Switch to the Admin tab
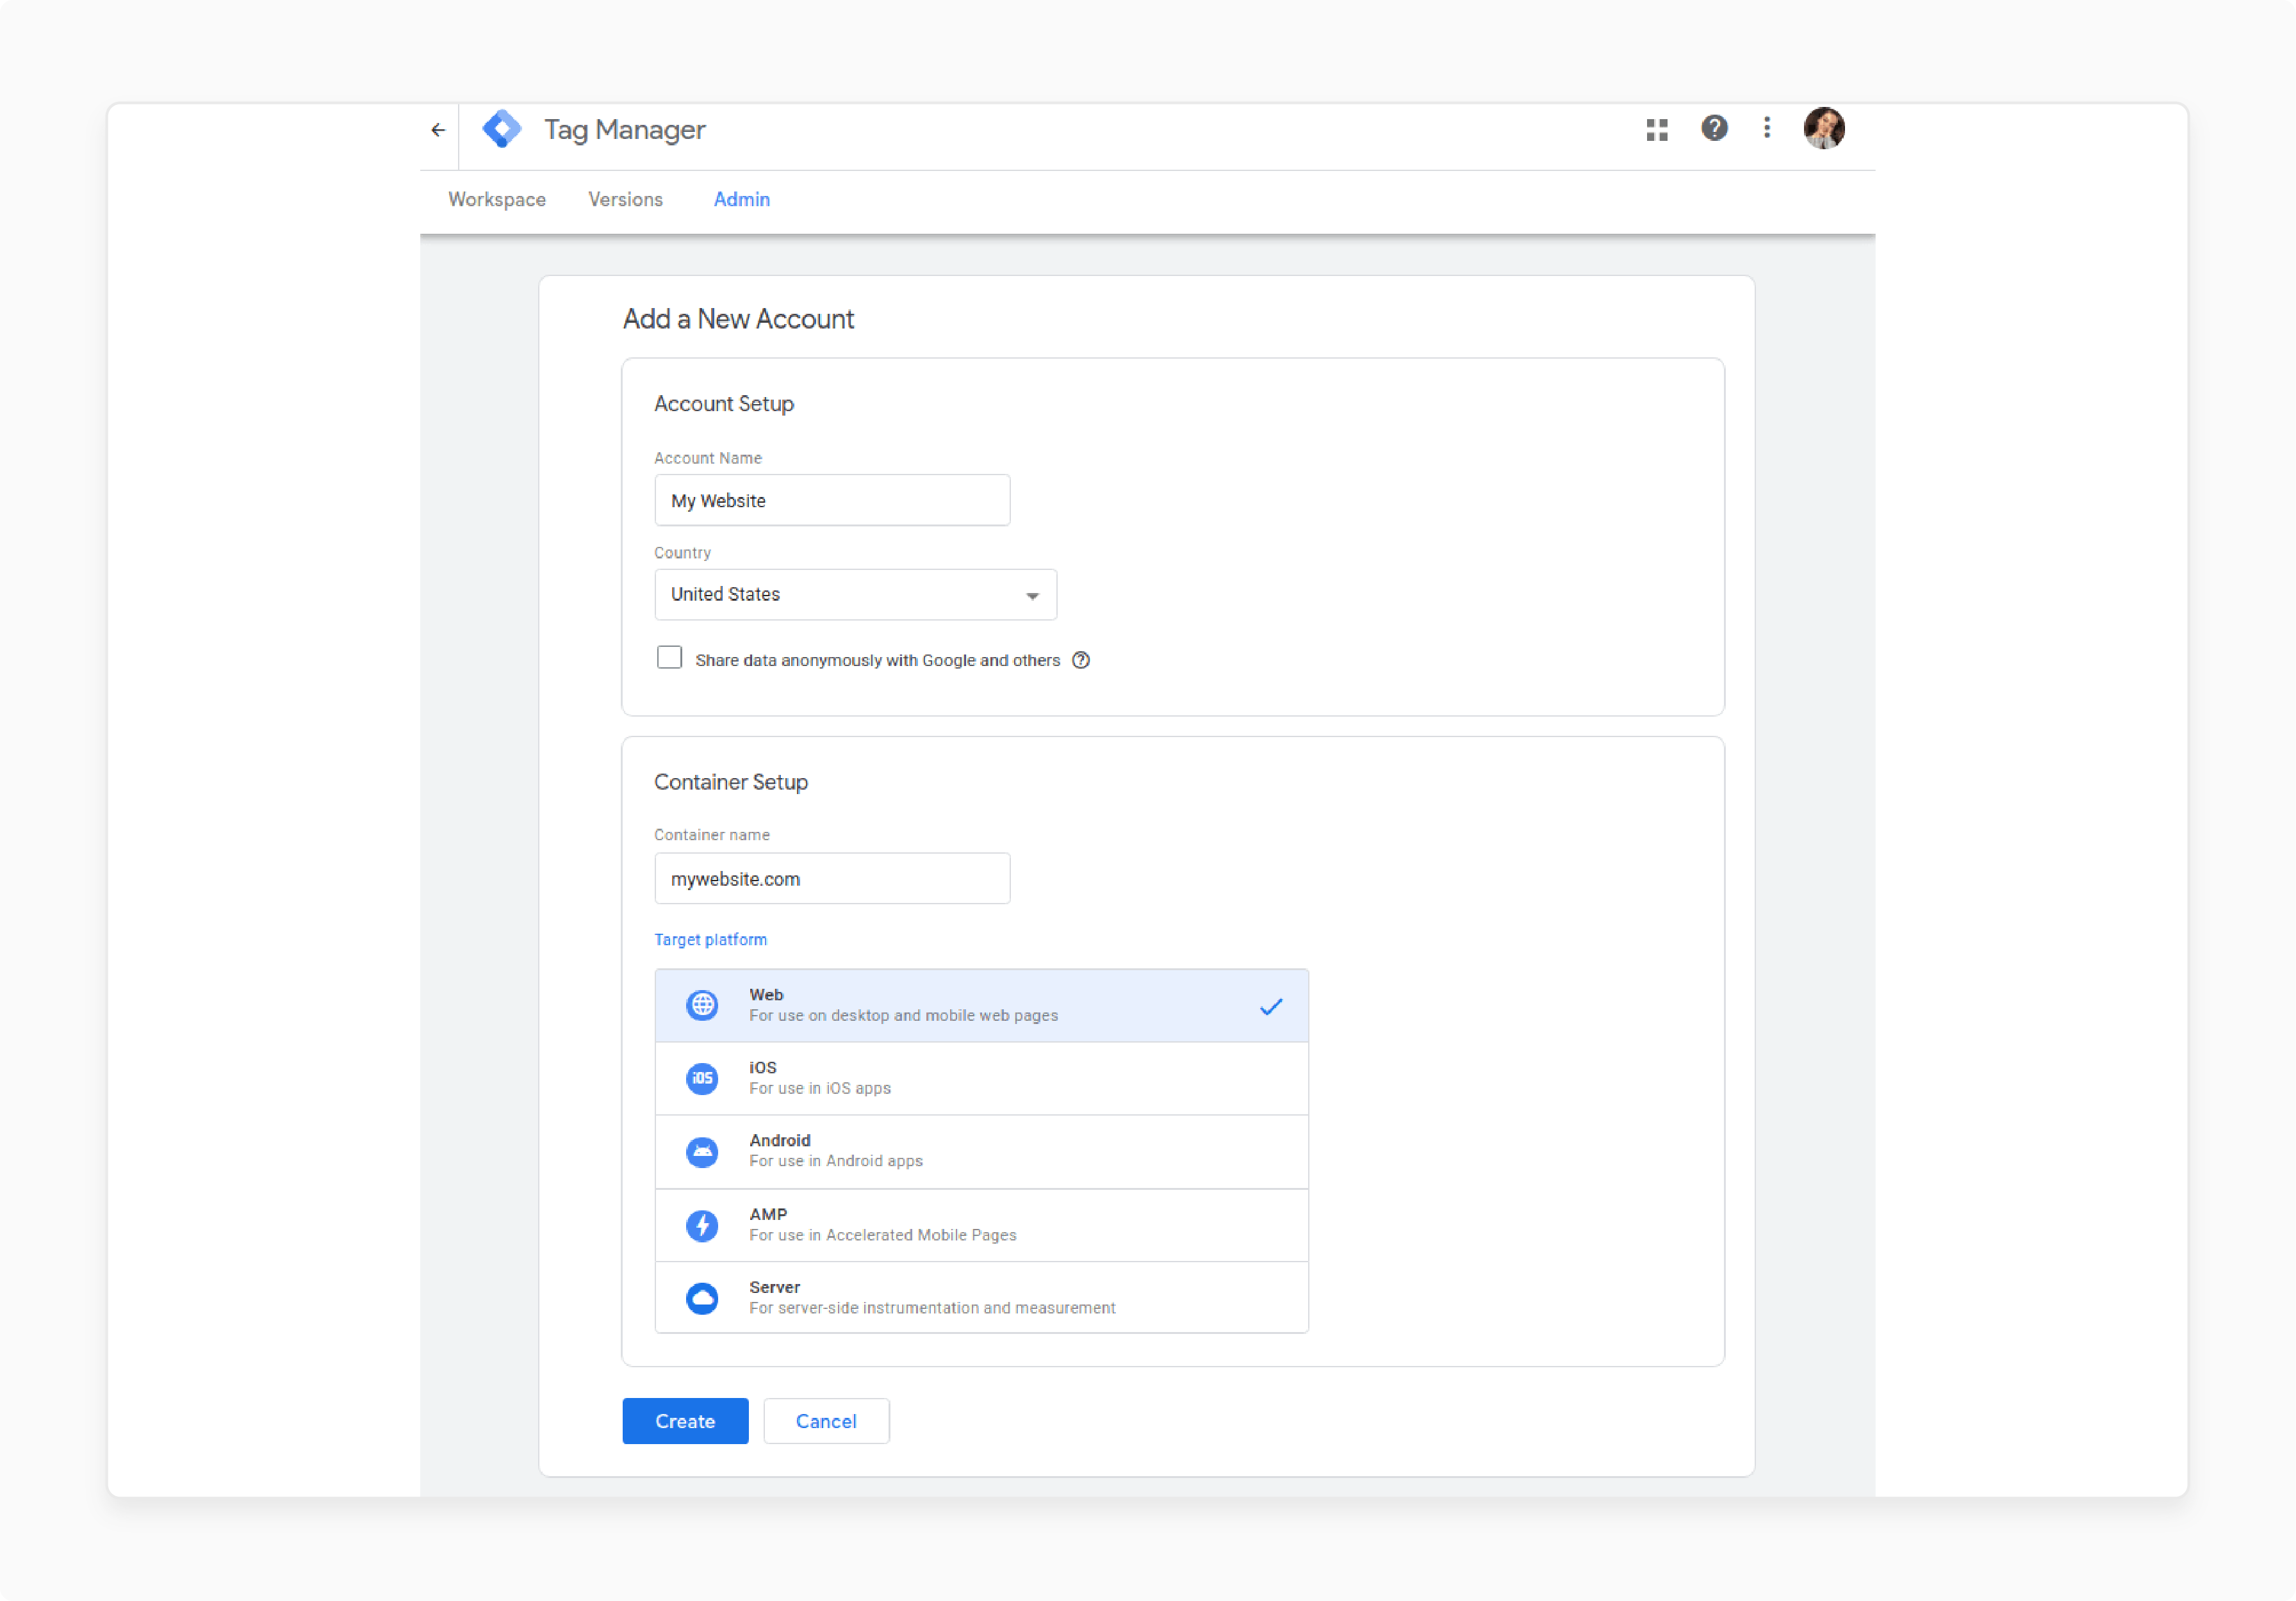2296x1601 pixels. pos(741,199)
